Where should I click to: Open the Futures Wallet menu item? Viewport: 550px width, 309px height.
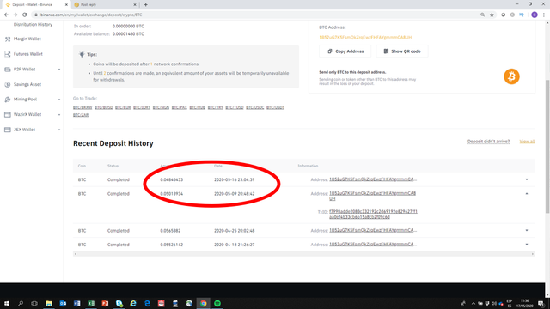point(28,54)
